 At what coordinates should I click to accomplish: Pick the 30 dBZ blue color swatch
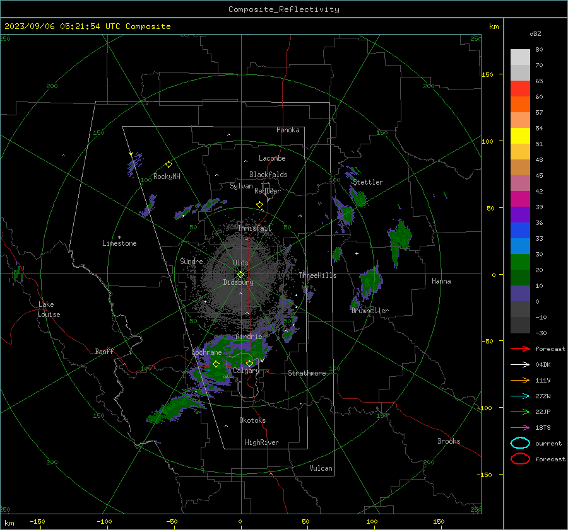pos(520,246)
